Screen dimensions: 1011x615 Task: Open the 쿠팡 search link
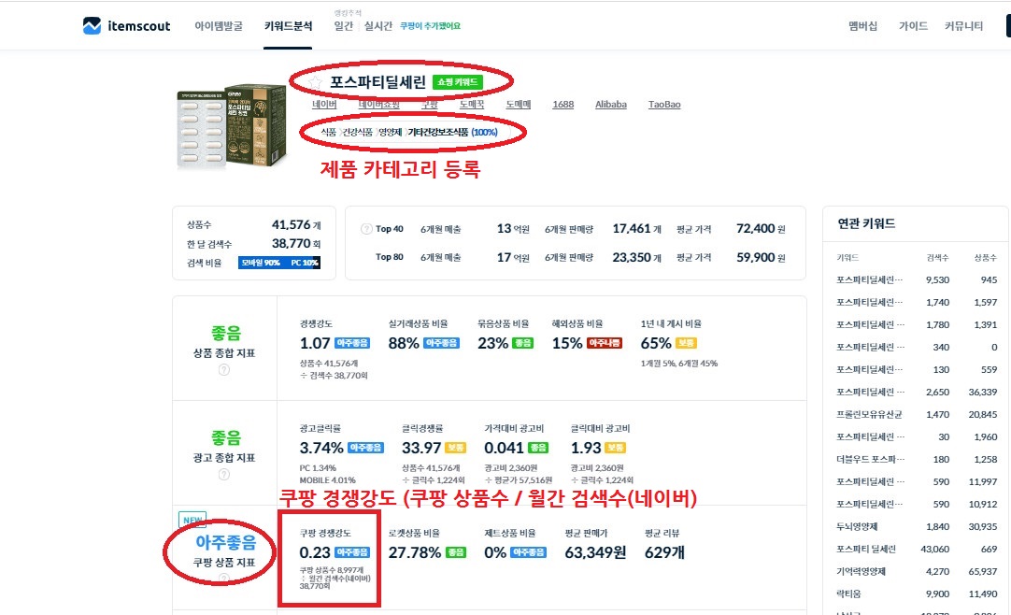(x=430, y=105)
